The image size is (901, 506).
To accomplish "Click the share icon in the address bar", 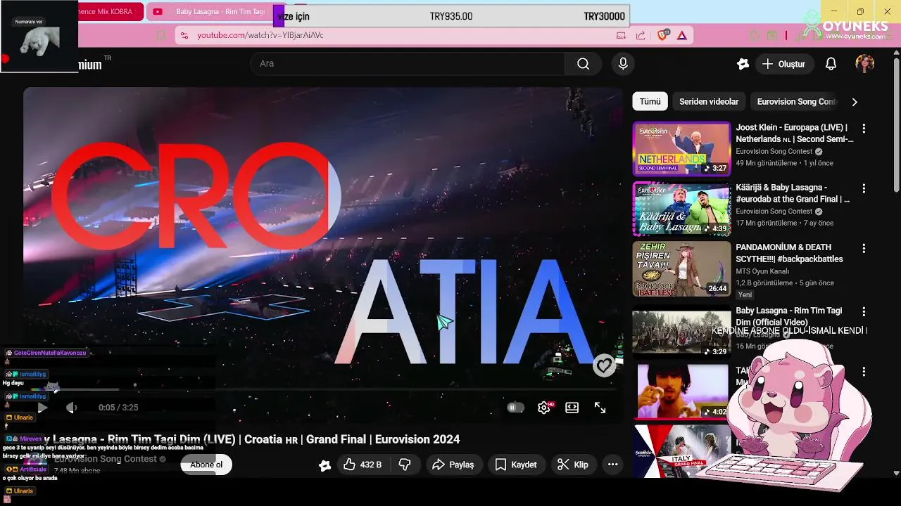I will (641, 35).
